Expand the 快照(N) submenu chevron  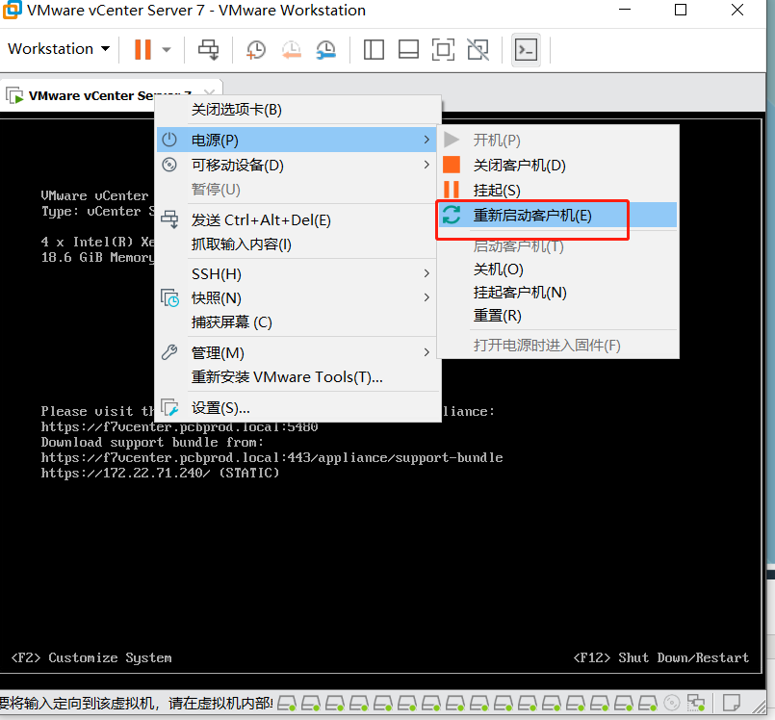click(426, 297)
